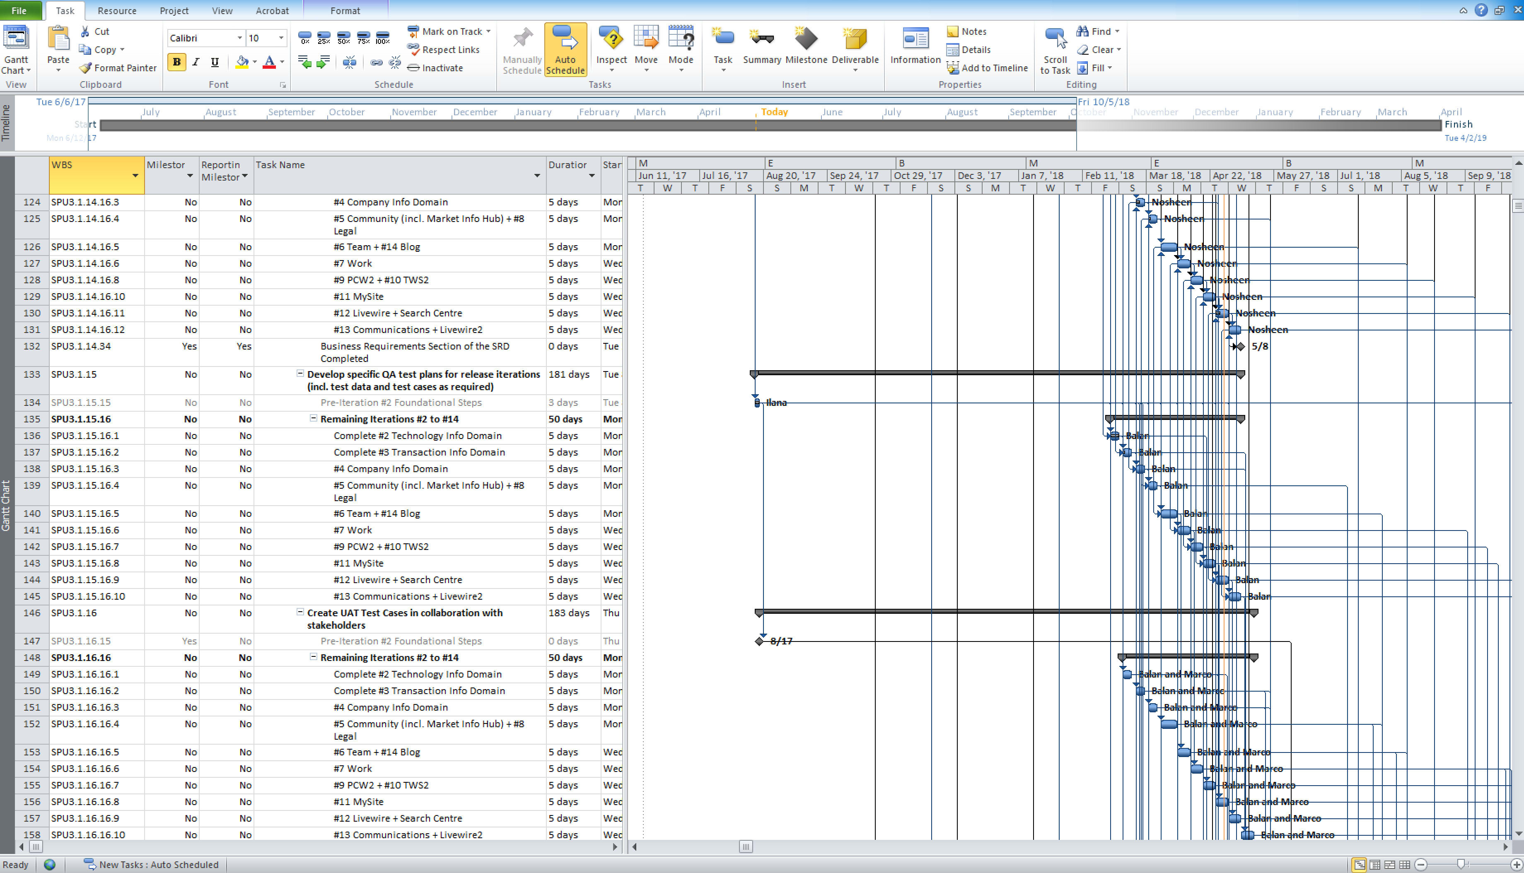Toggle Reporting Milestor for row 148

[x=224, y=657]
